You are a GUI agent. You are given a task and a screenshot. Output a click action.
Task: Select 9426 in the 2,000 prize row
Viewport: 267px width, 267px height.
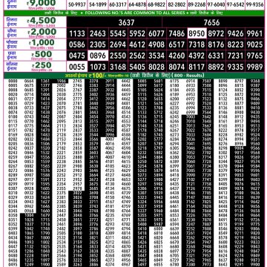[x=235, y=33]
